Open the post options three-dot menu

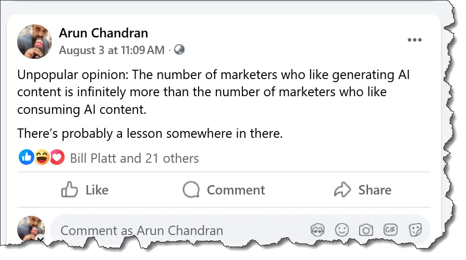[414, 41]
